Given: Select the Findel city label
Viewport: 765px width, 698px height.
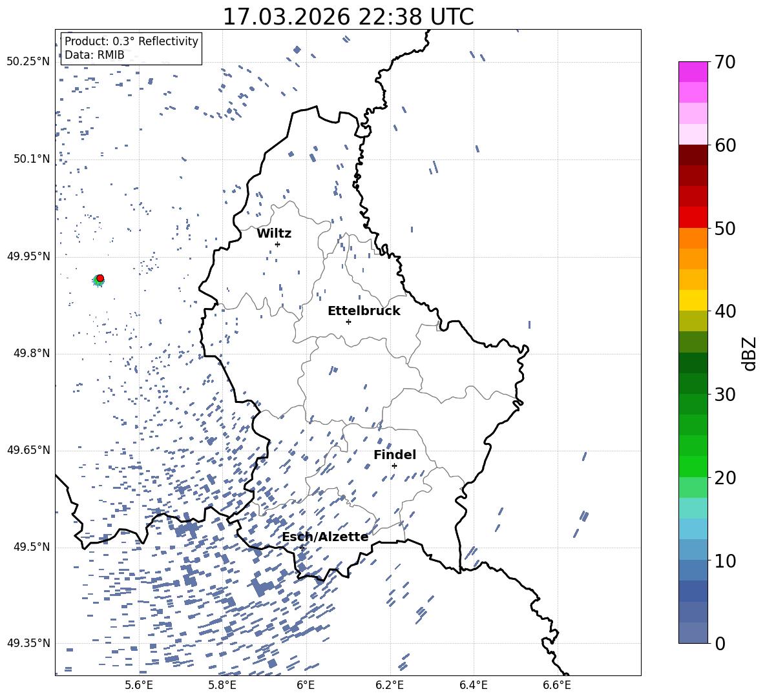Looking at the screenshot, I should pos(395,455).
